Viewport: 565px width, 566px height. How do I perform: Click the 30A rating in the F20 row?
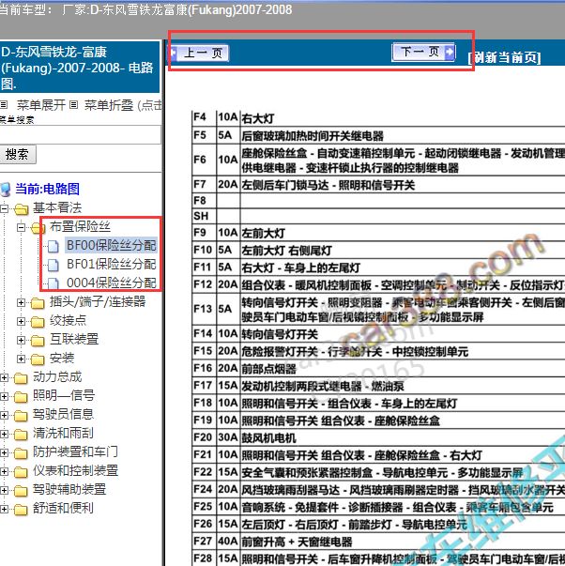click(x=227, y=437)
